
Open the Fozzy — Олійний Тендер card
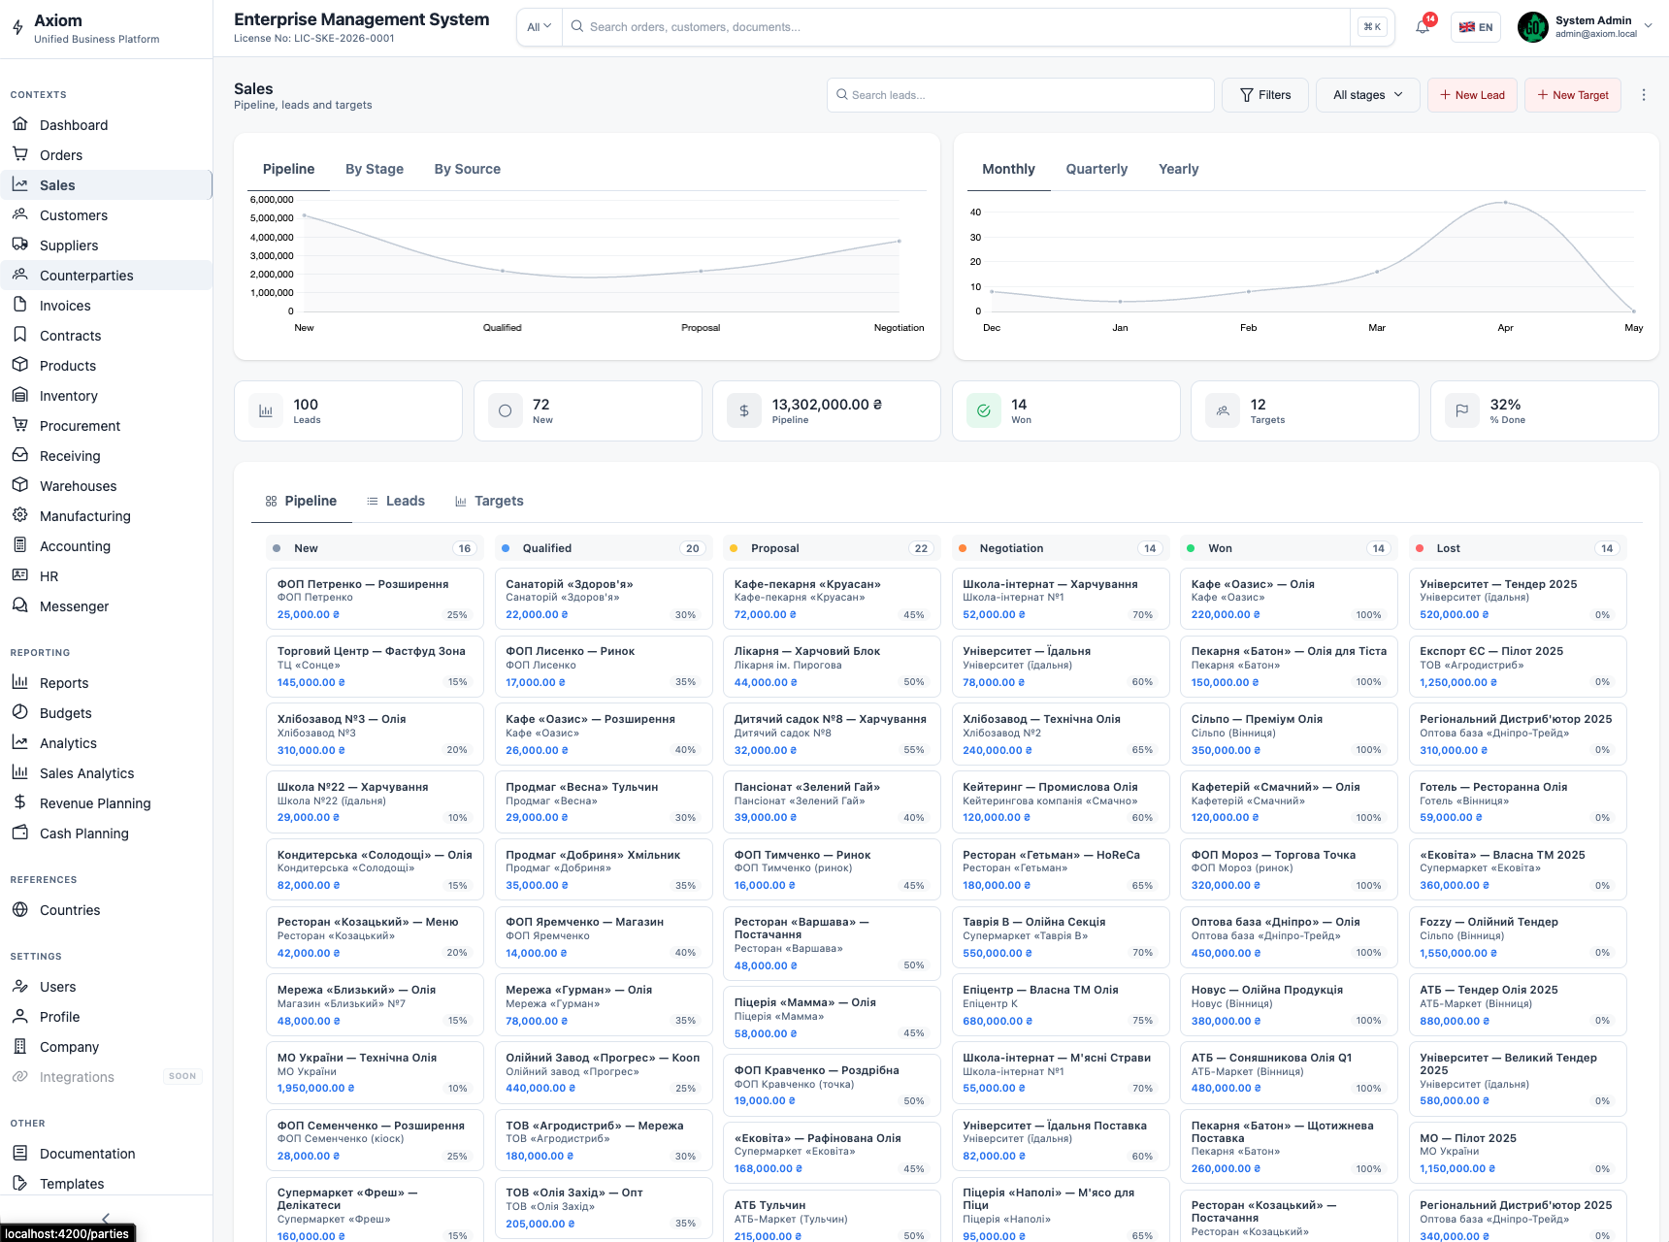click(1518, 937)
